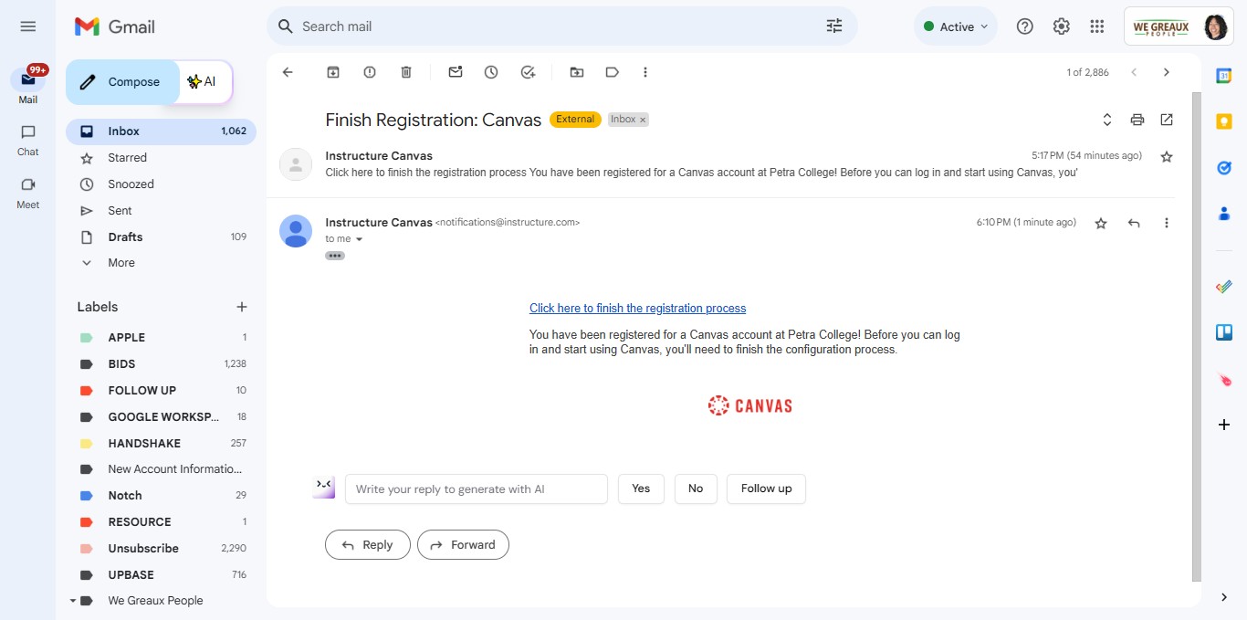The height and width of the screenshot is (620, 1247).
Task: Star the 6:10 PM Canvas message
Action: pyautogui.click(x=1100, y=222)
